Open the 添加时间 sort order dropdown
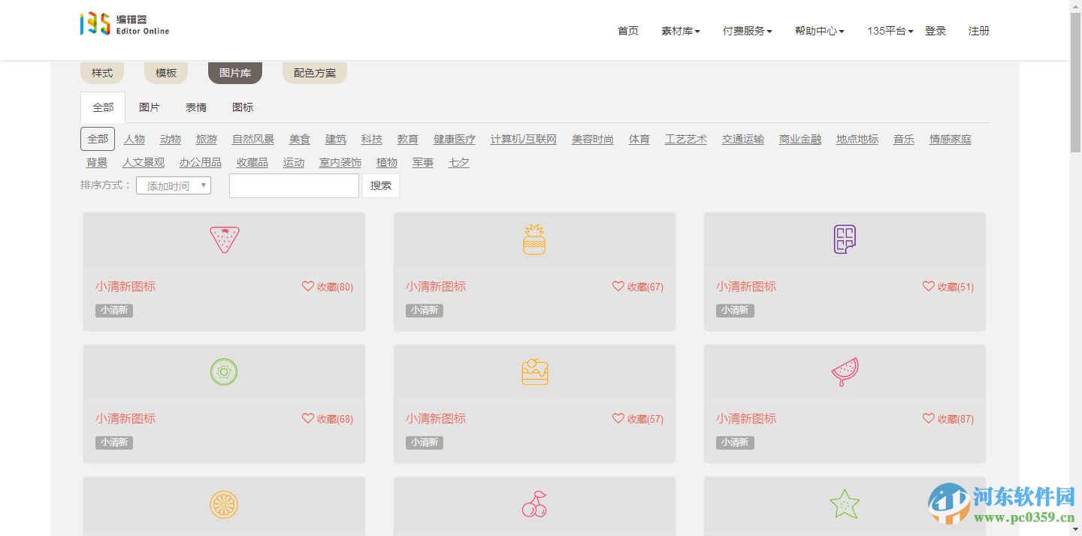Viewport: 1082px width, 536px height. coord(173,185)
